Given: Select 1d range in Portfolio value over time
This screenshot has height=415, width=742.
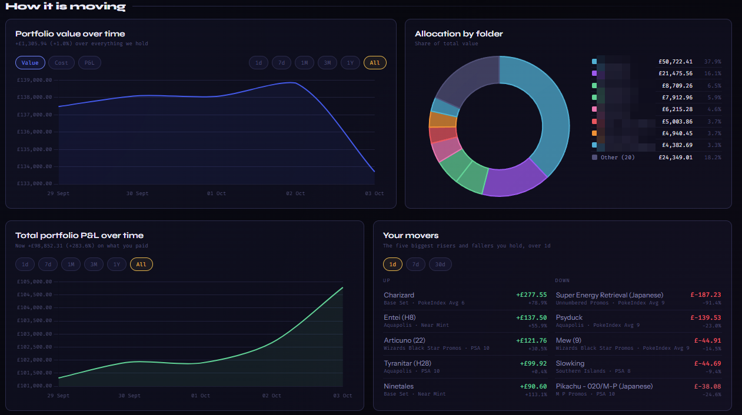Looking at the screenshot, I should (258, 63).
